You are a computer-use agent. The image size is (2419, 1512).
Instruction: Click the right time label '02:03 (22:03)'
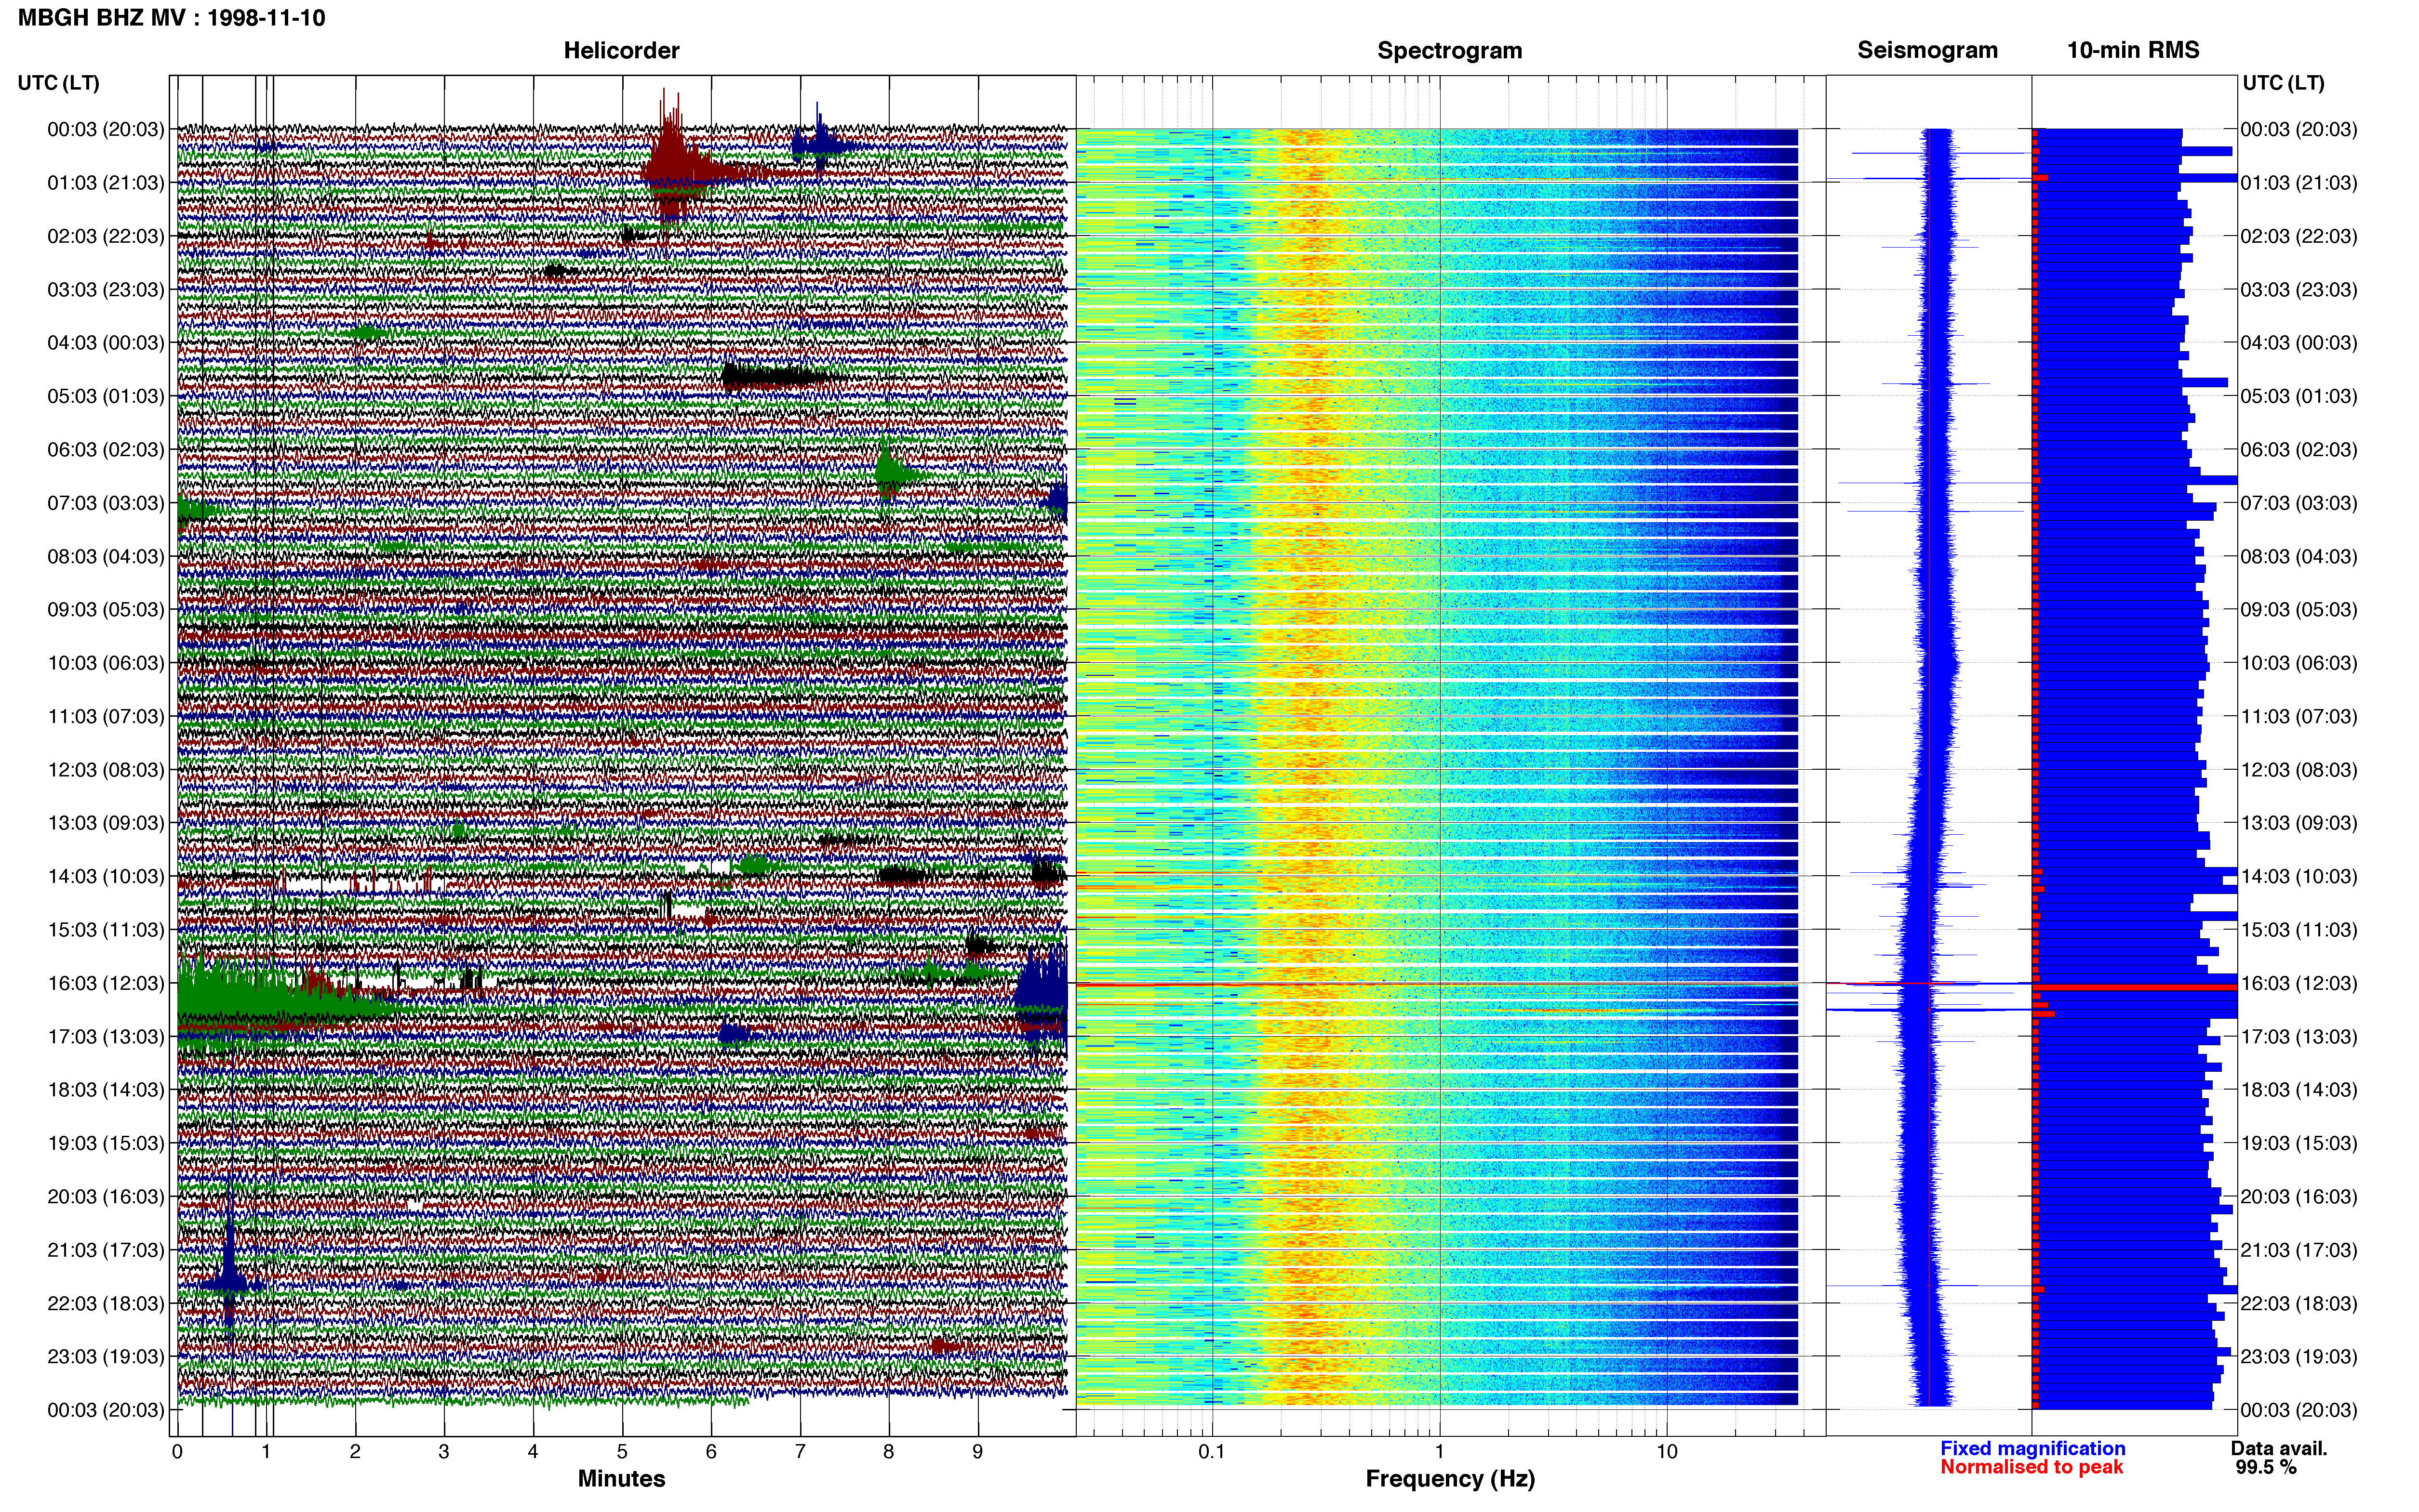(x=2299, y=237)
